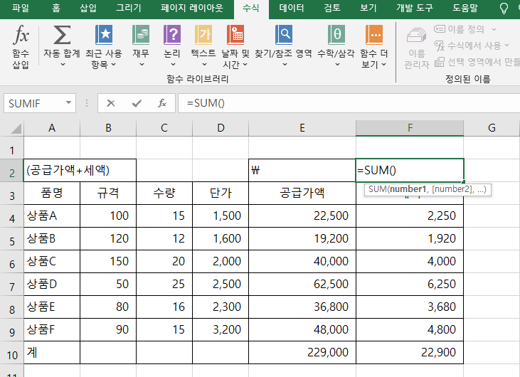Click the 공급가액 header cell
The width and height of the screenshot is (520, 377).
302,193
